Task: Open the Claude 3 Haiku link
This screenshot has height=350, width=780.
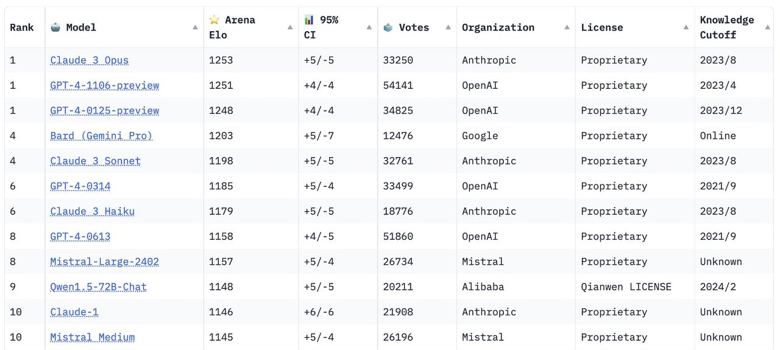Action: pyautogui.click(x=92, y=211)
